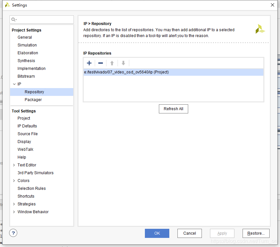Close the Settings dialog
The height and width of the screenshot is (247, 280).
click(272, 5)
